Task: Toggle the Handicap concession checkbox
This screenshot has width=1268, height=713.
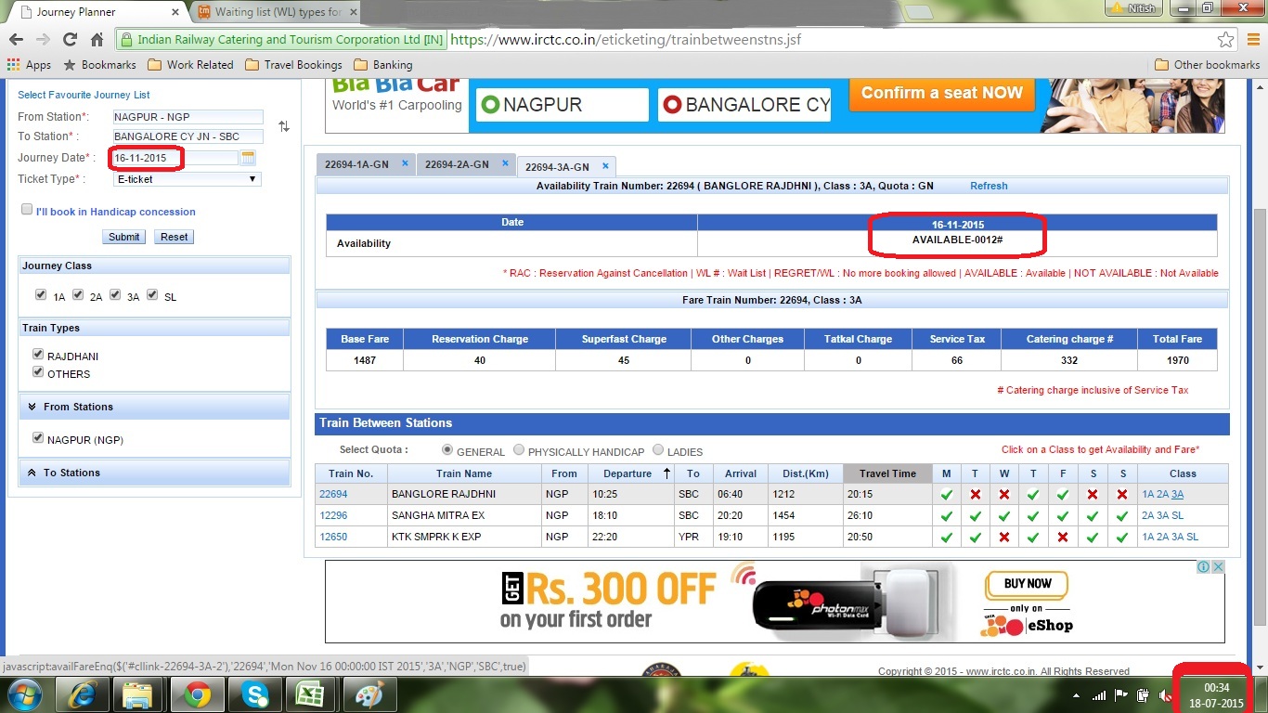Action: click(27, 210)
